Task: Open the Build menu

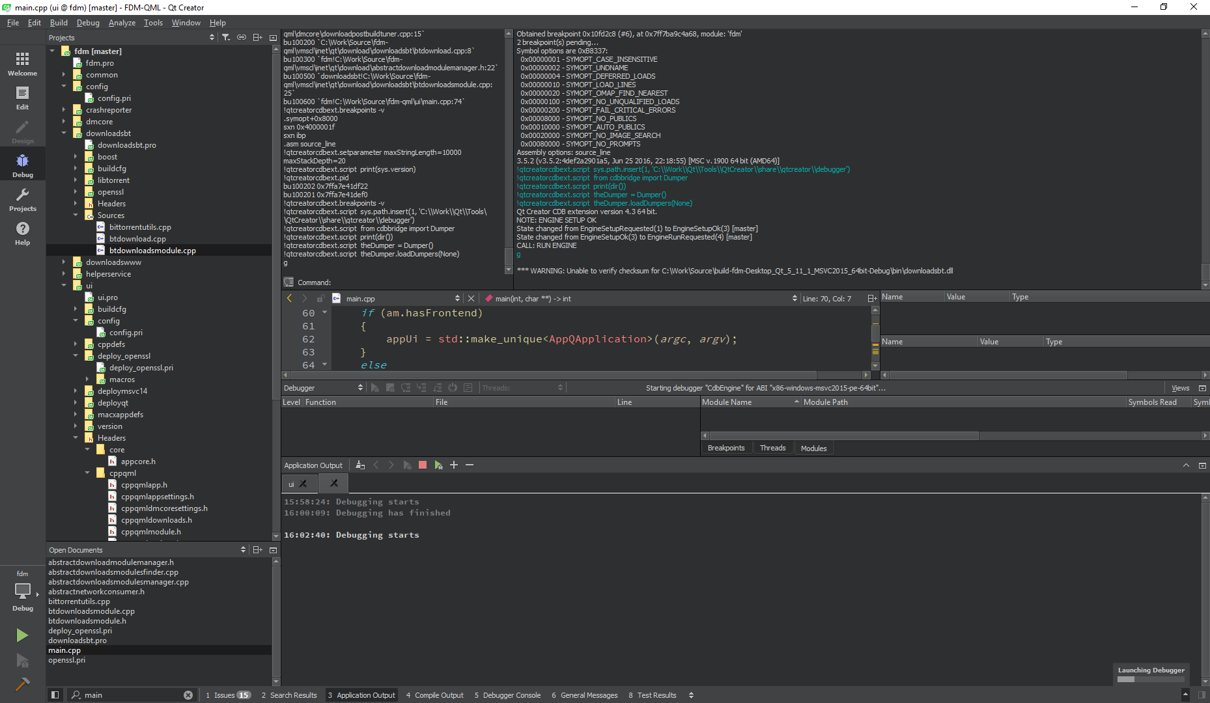Action: 59,22
